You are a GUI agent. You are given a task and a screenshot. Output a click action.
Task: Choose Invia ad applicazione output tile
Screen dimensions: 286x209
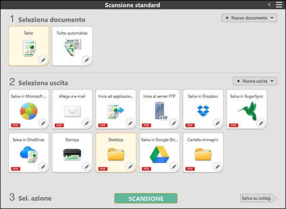[x=116, y=109]
